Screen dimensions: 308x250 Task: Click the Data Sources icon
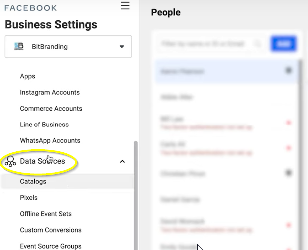(x=10, y=161)
